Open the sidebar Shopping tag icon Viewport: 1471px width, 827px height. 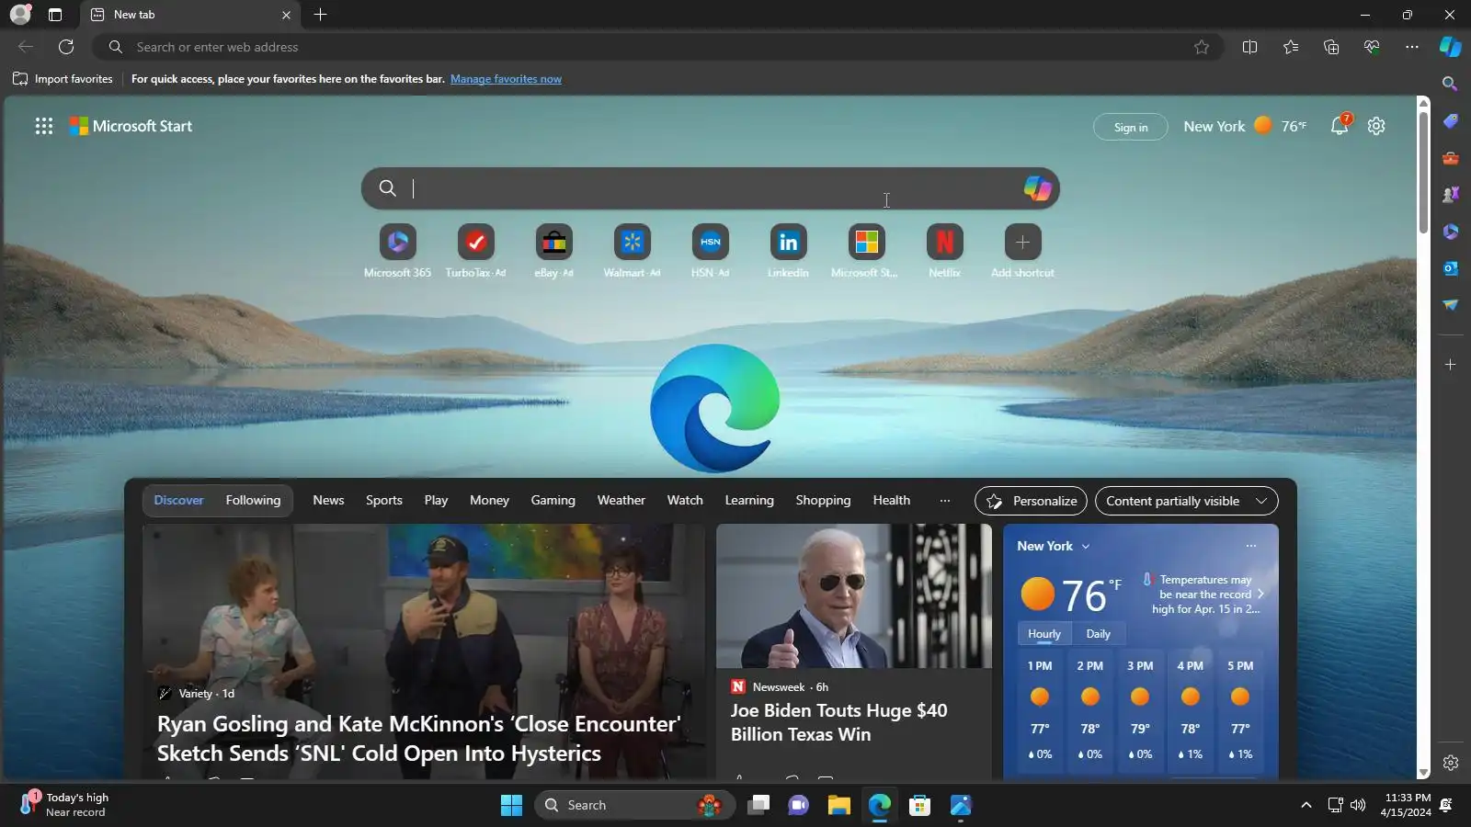1450,121
